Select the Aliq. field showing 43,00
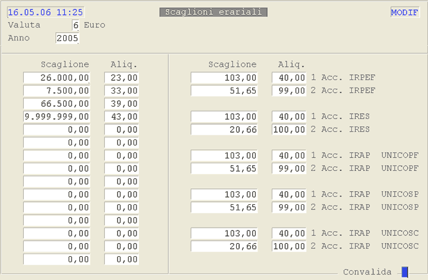428x280 pixels. (122, 117)
